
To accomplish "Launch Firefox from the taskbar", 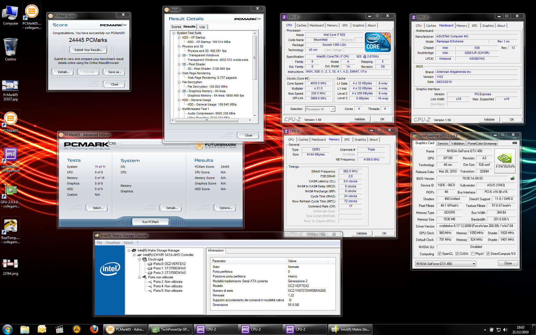I will (x=94, y=329).
